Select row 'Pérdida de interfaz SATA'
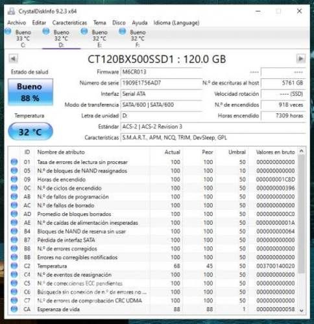 (153, 240)
